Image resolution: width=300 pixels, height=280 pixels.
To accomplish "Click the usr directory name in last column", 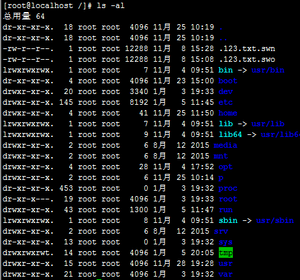I will point(226,263).
